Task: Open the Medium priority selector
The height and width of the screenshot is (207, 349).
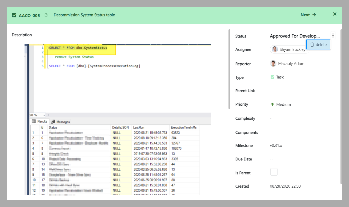Action: click(283, 105)
